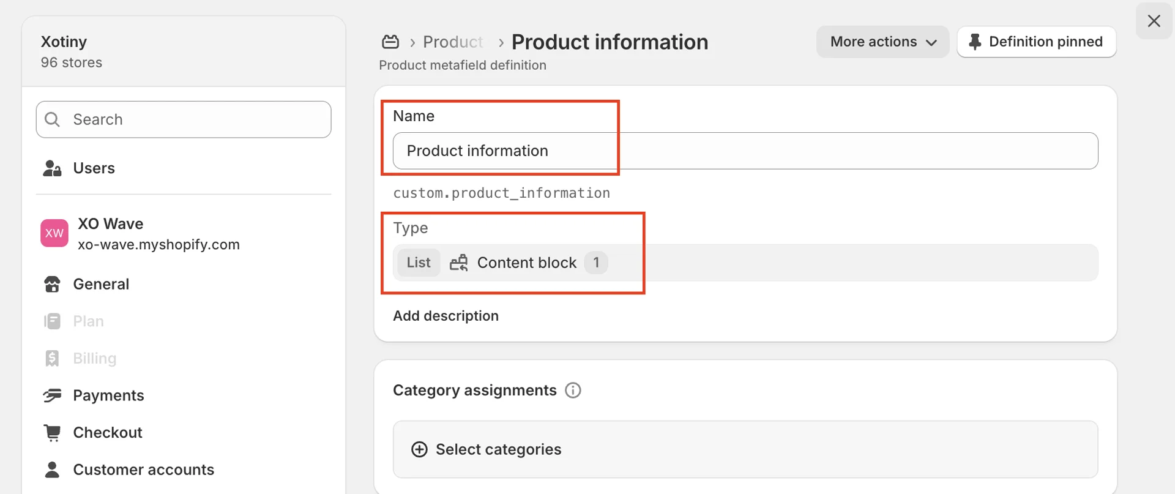The image size is (1175, 494).
Task: Expand the More actions chevron arrow
Action: pyautogui.click(x=931, y=42)
